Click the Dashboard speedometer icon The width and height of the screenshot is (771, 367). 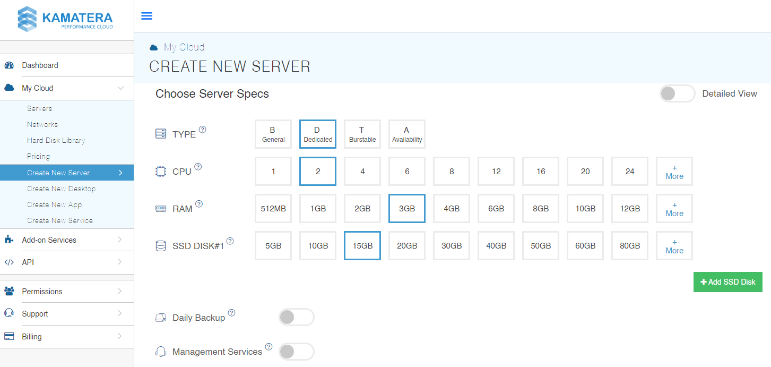pos(10,65)
